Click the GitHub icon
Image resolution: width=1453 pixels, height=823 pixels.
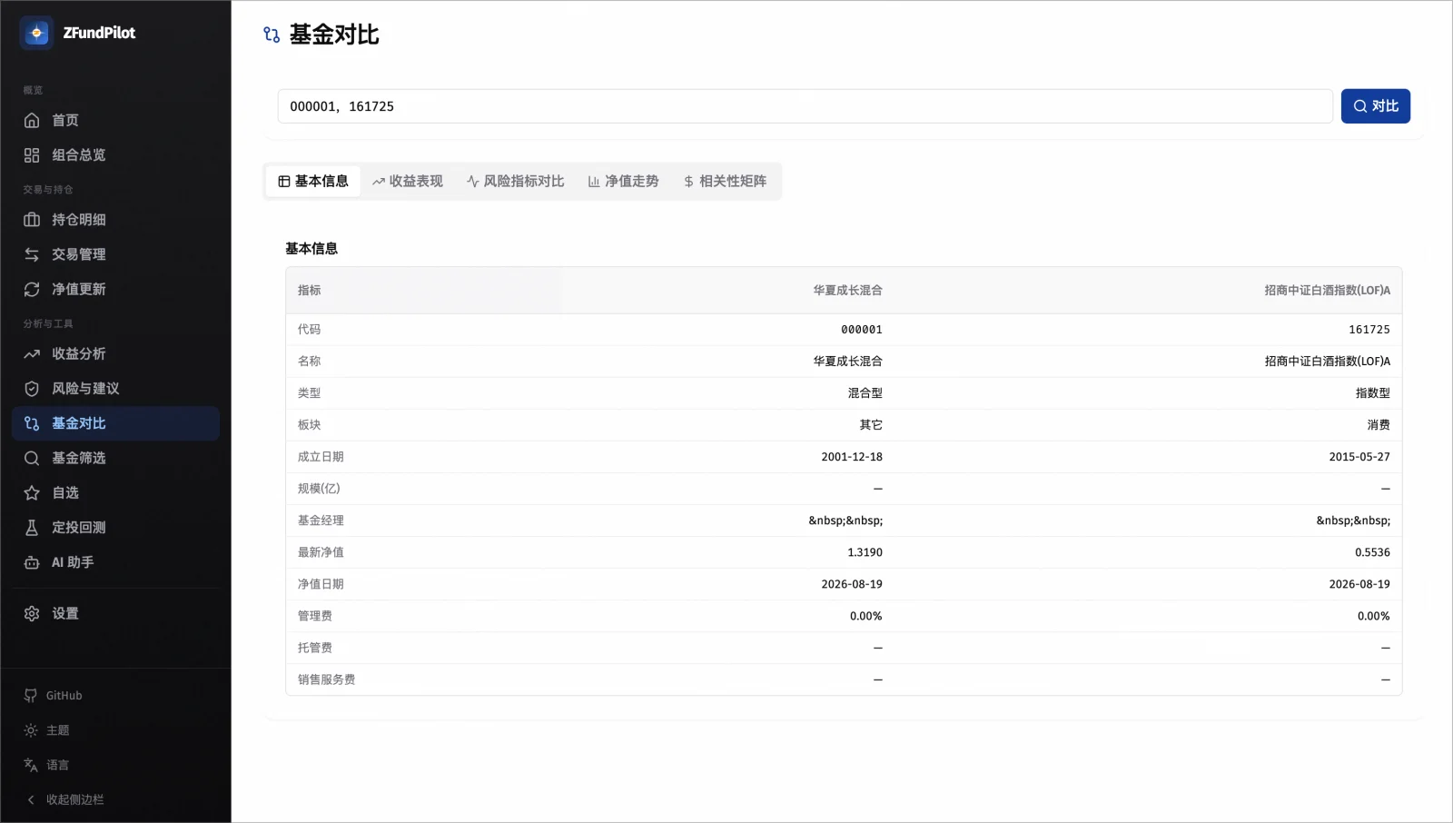[31, 696]
